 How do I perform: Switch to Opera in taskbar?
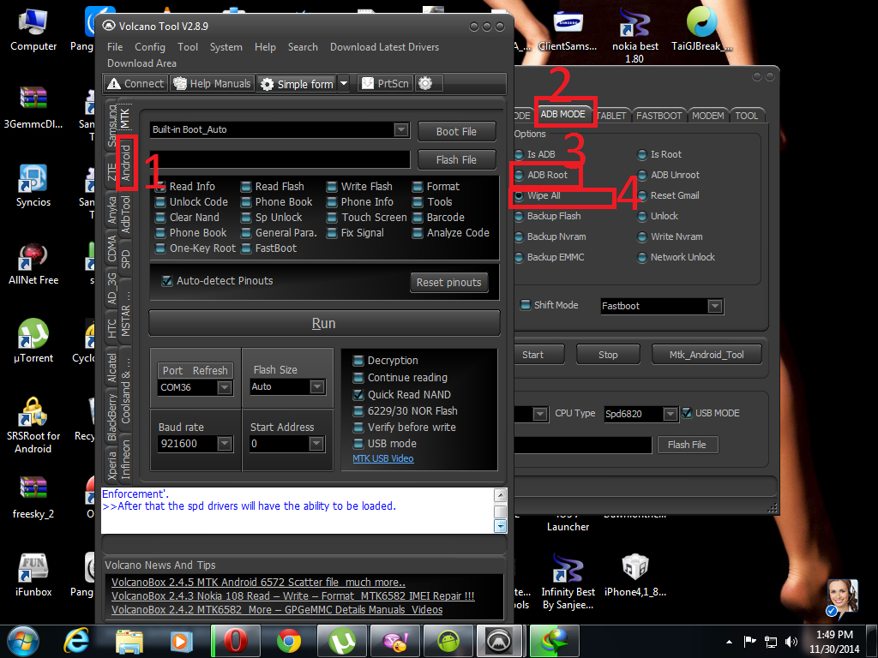point(235,641)
